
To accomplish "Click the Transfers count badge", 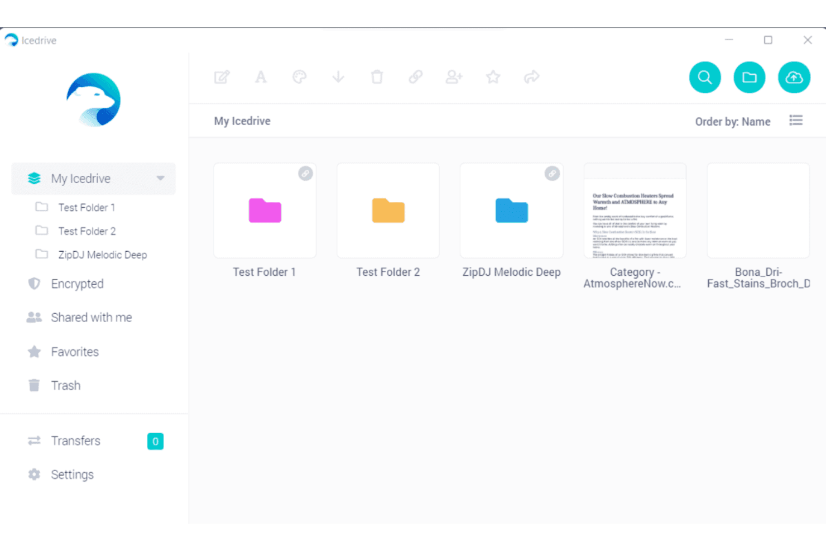I will (155, 442).
